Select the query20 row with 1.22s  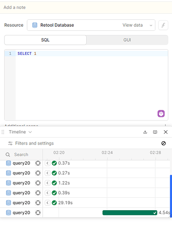(x=21, y=183)
